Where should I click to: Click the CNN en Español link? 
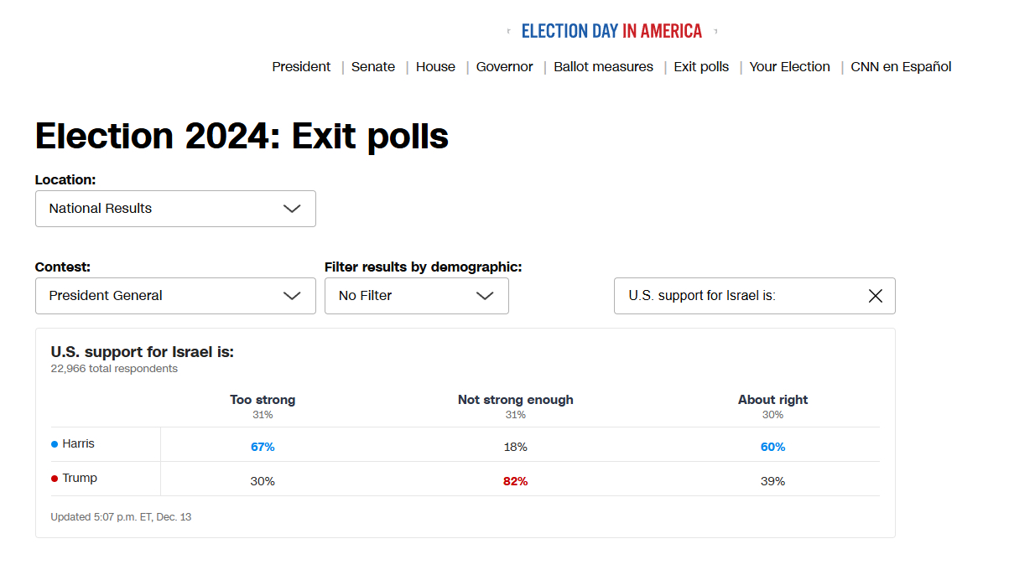click(901, 67)
